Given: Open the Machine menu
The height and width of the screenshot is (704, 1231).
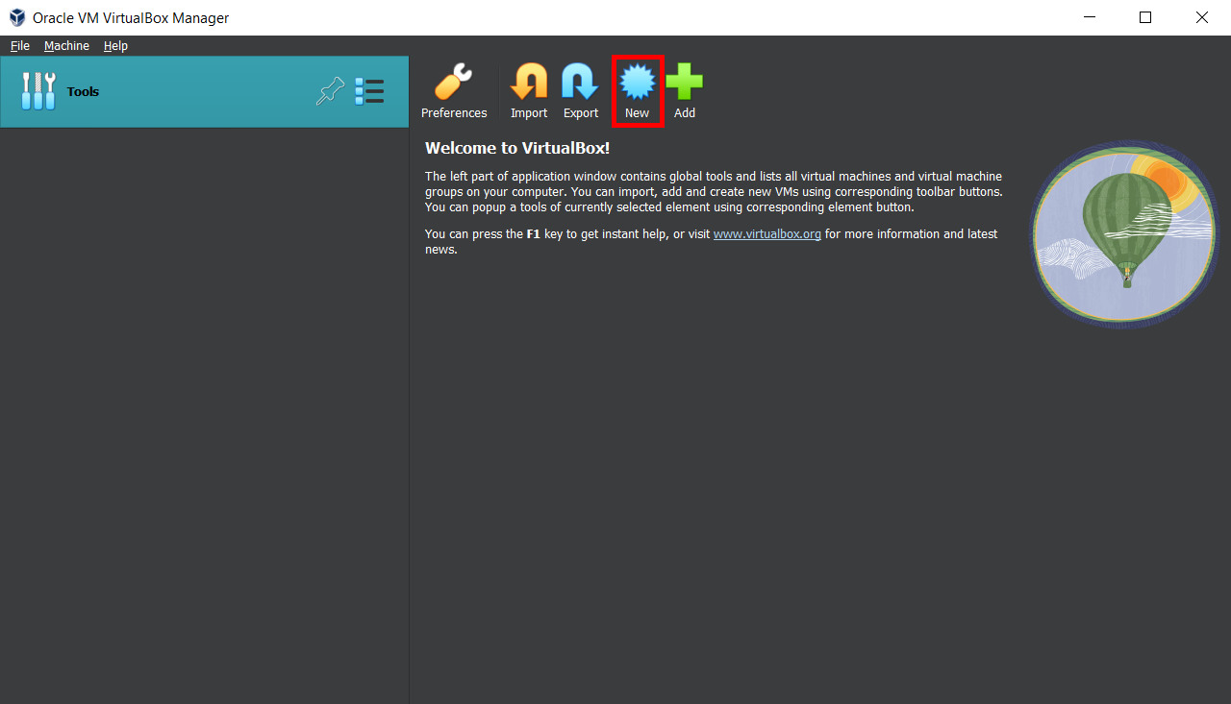Looking at the screenshot, I should coord(66,46).
